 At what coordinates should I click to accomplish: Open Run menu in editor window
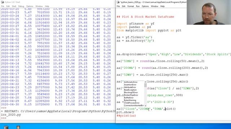coord(138,6)
